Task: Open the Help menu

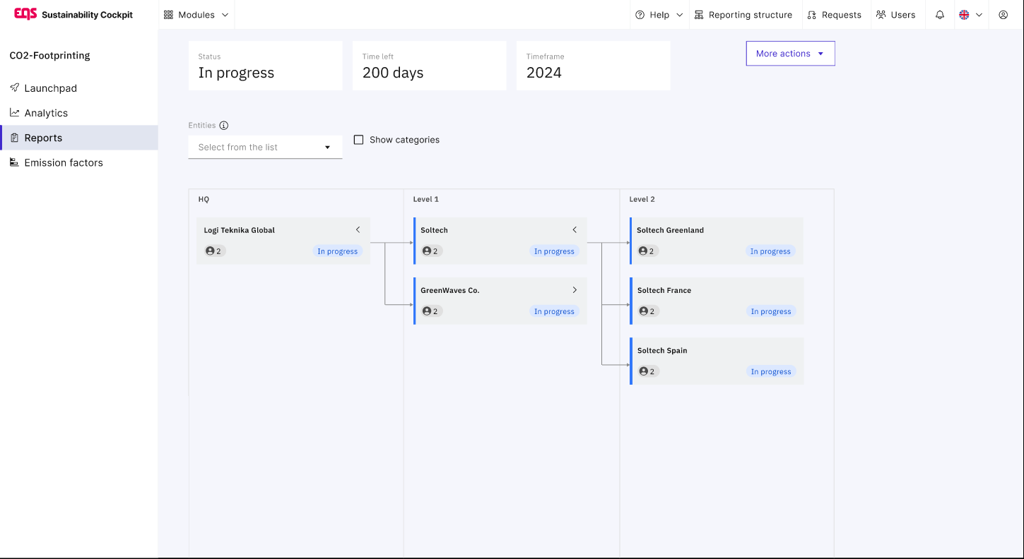Action: pyautogui.click(x=659, y=15)
